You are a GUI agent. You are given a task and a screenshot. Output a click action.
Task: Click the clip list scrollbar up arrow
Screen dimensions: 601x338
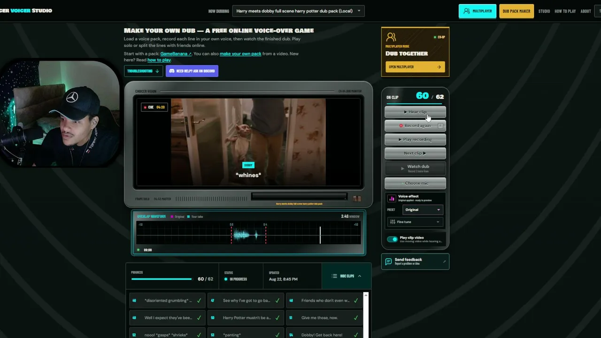click(x=366, y=295)
